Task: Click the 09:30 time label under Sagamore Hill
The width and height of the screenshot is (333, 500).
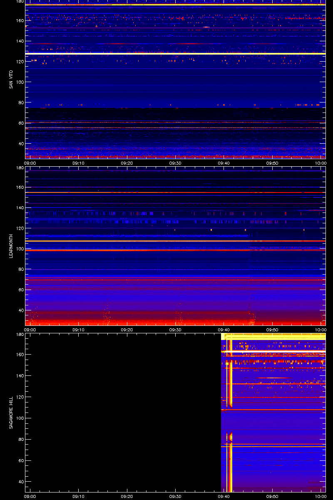Action: point(175,497)
